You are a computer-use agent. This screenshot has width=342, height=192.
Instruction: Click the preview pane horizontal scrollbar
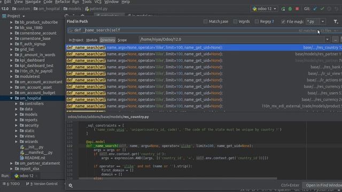click(x=178, y=179)
